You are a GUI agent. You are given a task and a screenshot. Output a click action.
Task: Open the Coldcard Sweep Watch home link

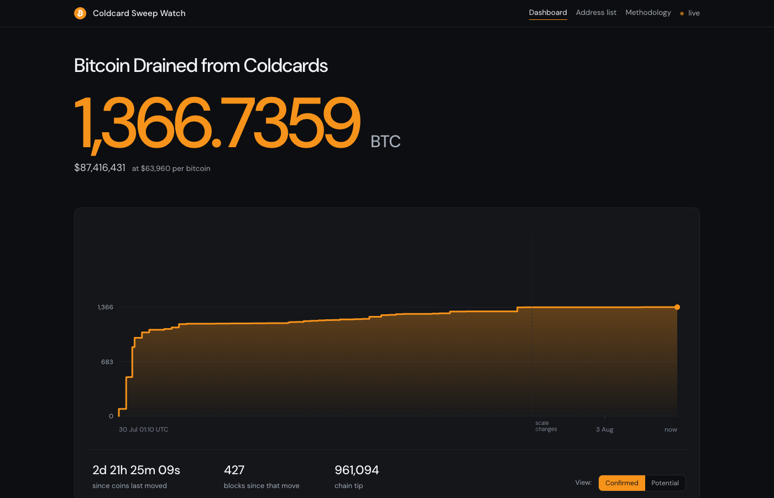coord(130,13)
